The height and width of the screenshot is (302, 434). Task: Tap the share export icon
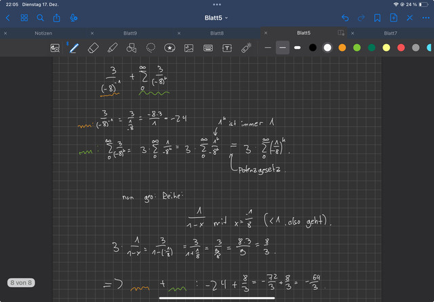(57, 18)
